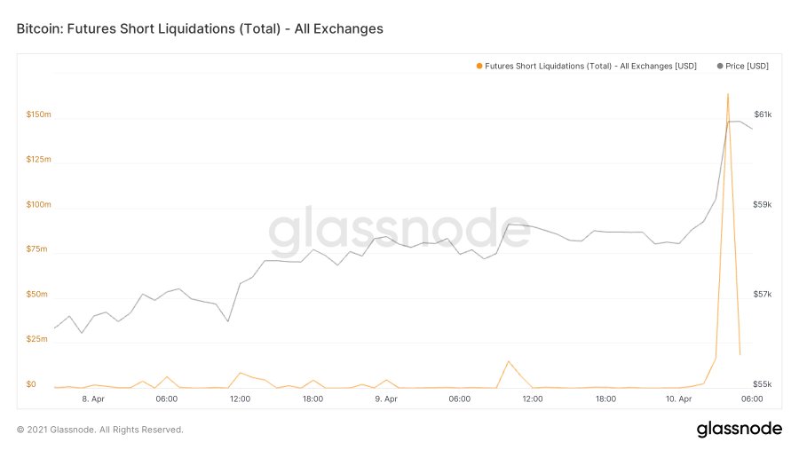The width and height of the screenshot is (799, 450).
Task: Click the peak of the orange liquidation spike
Action: click(x=728, y=94)
